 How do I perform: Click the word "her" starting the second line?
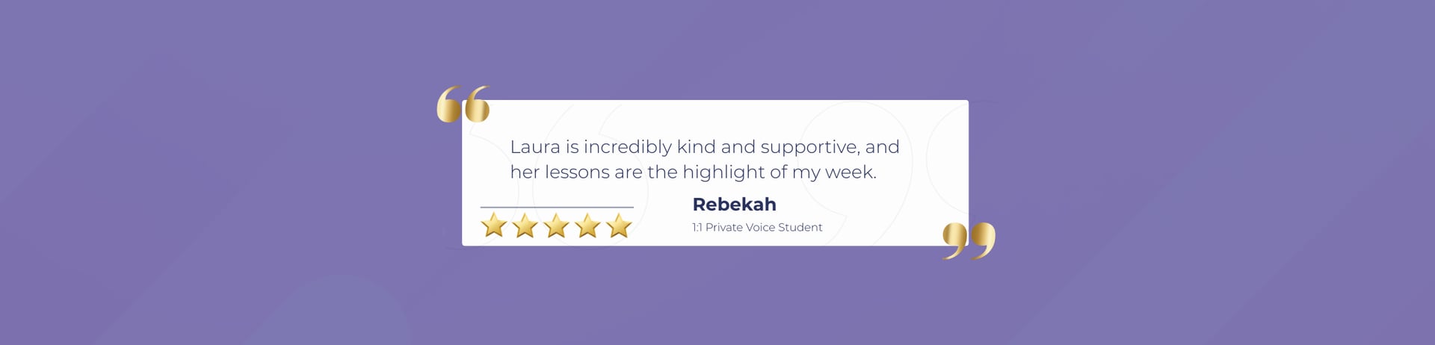click(525, 172)
